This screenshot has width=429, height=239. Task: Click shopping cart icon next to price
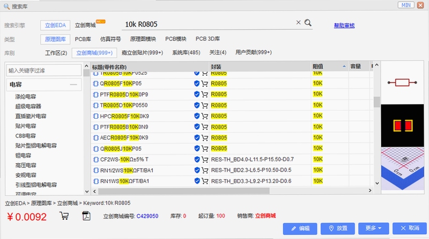tap(64, 216)
